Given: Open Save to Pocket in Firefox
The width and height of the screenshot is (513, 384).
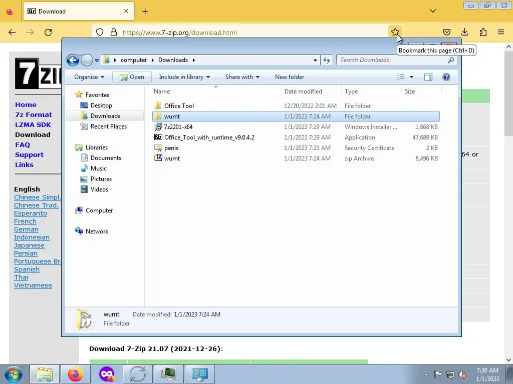Looking at the screenshot, I should pos(446,32).
